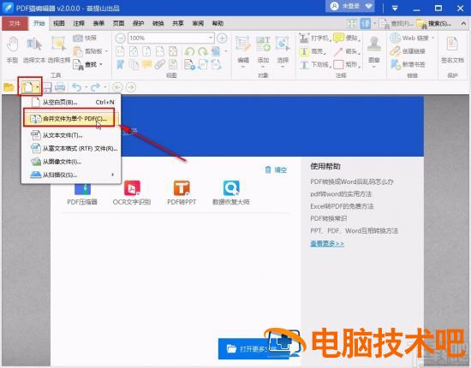
Task: Click Add Bookmark (新增书签) tool
Action: coord(408,64)
